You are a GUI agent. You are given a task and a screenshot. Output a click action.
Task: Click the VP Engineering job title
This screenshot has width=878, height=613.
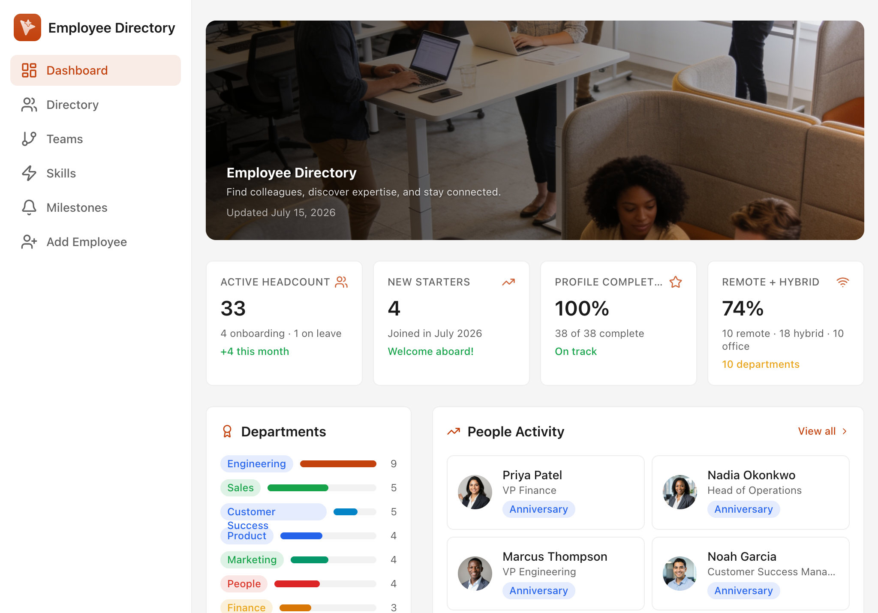(x=539, y=572)
